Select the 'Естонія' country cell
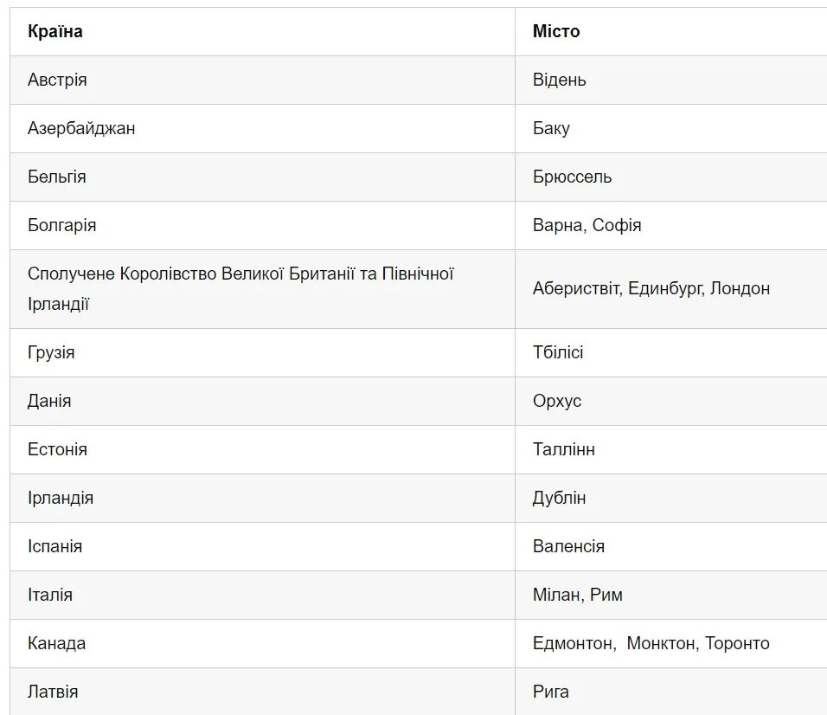This screenshot has height=715, width=827. [57, 449]
